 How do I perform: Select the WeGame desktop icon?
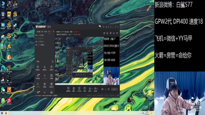point(15,4)
